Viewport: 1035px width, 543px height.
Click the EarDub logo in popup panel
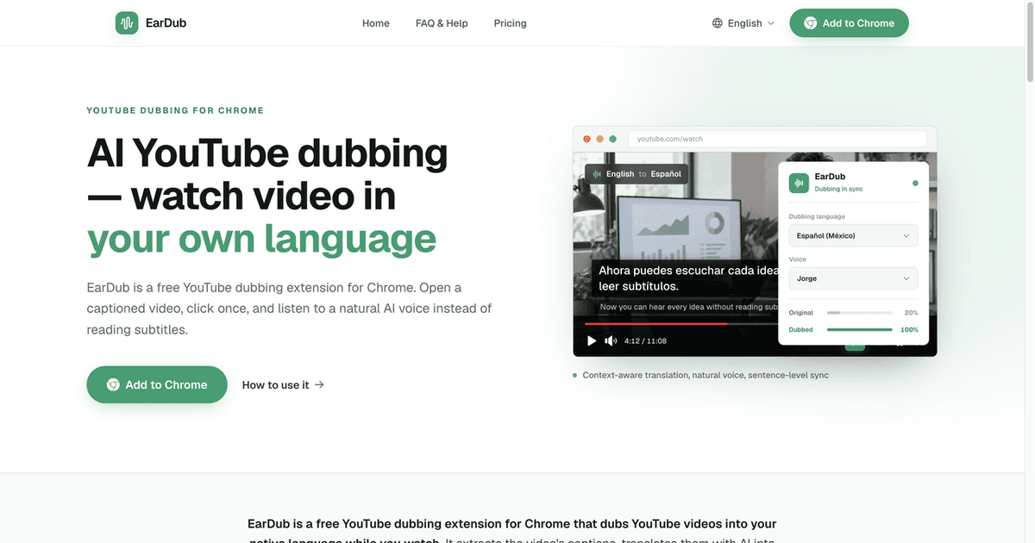pos(799,183)
